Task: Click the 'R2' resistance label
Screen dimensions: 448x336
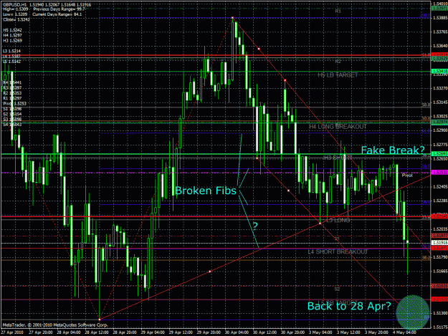Action: point(338,62)
